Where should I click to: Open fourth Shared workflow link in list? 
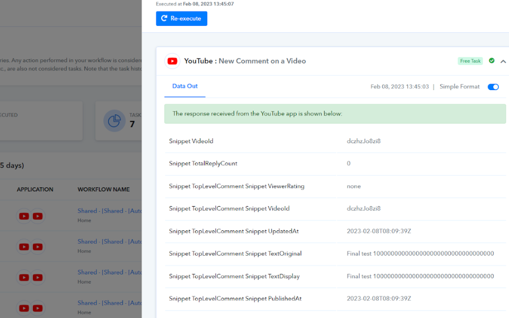pos(110,303)
